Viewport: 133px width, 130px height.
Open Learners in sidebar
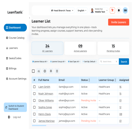pos(12,48)
